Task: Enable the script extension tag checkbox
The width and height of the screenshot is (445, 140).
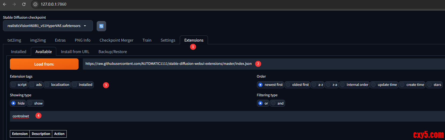Action: click(14, 85)
